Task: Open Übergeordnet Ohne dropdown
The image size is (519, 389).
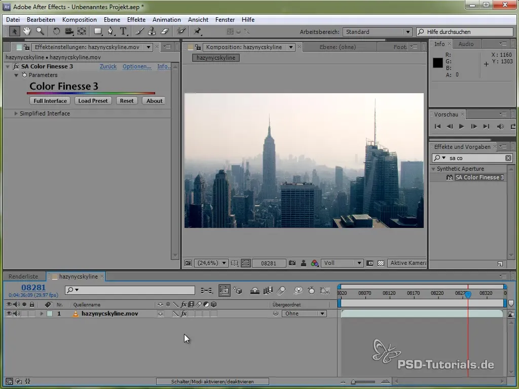Action: (x=304, y=314)
